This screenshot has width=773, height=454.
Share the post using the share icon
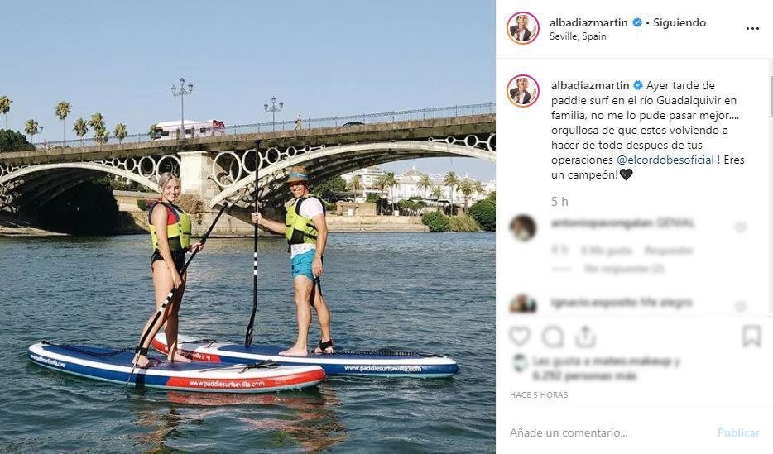point(585,337)
